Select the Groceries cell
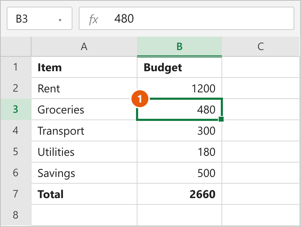 pos(84,110)
